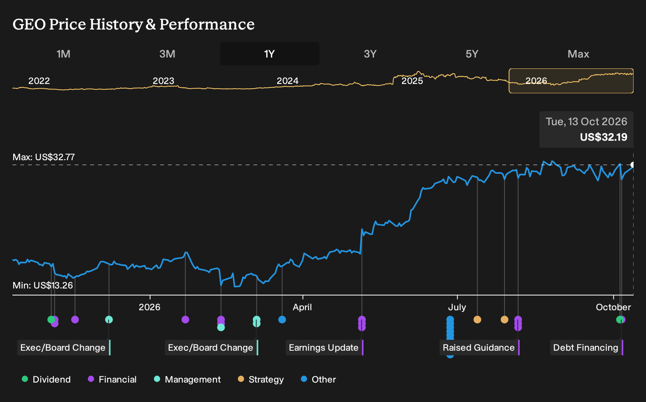This screenshot has height=402, width=646.
Task: Show the Max price history tab
Action: pos(578,54)
